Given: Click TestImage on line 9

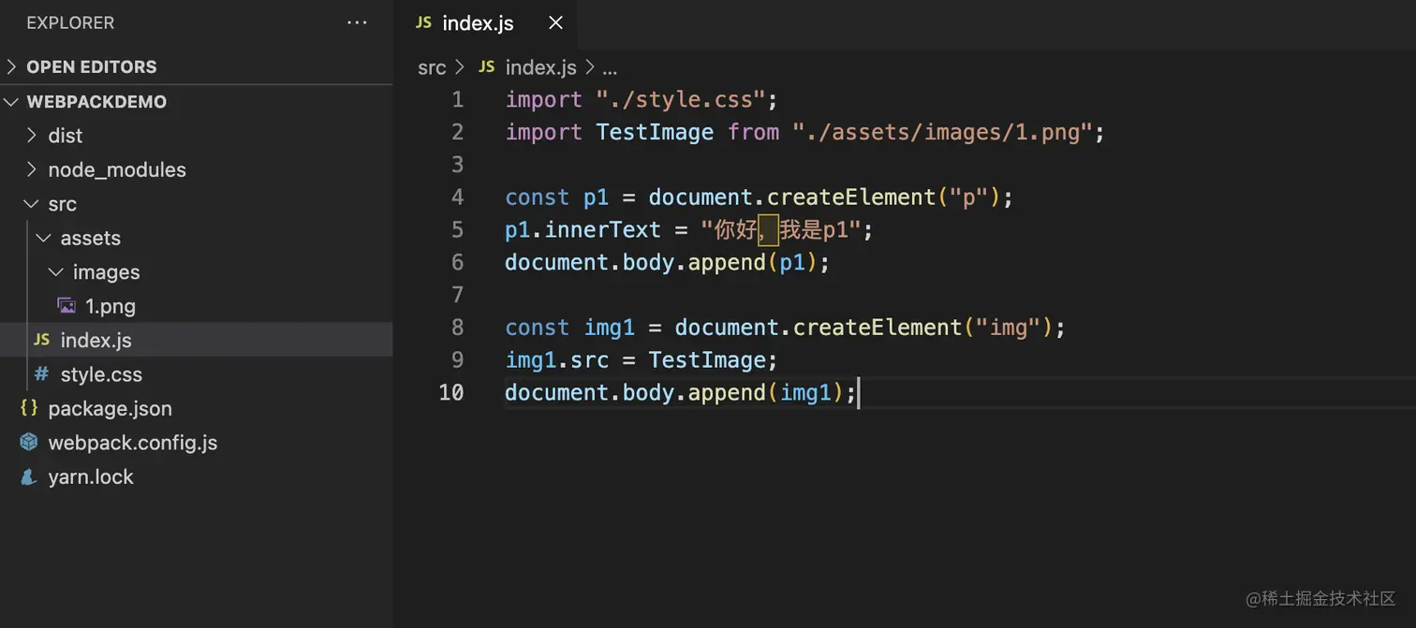Looking at the screenshot, I should [706, 360].
